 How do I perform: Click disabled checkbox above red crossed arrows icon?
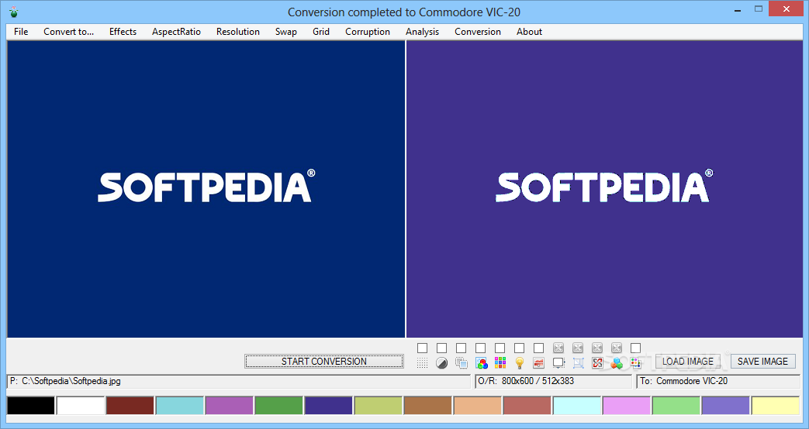click(x=597, y=348)
